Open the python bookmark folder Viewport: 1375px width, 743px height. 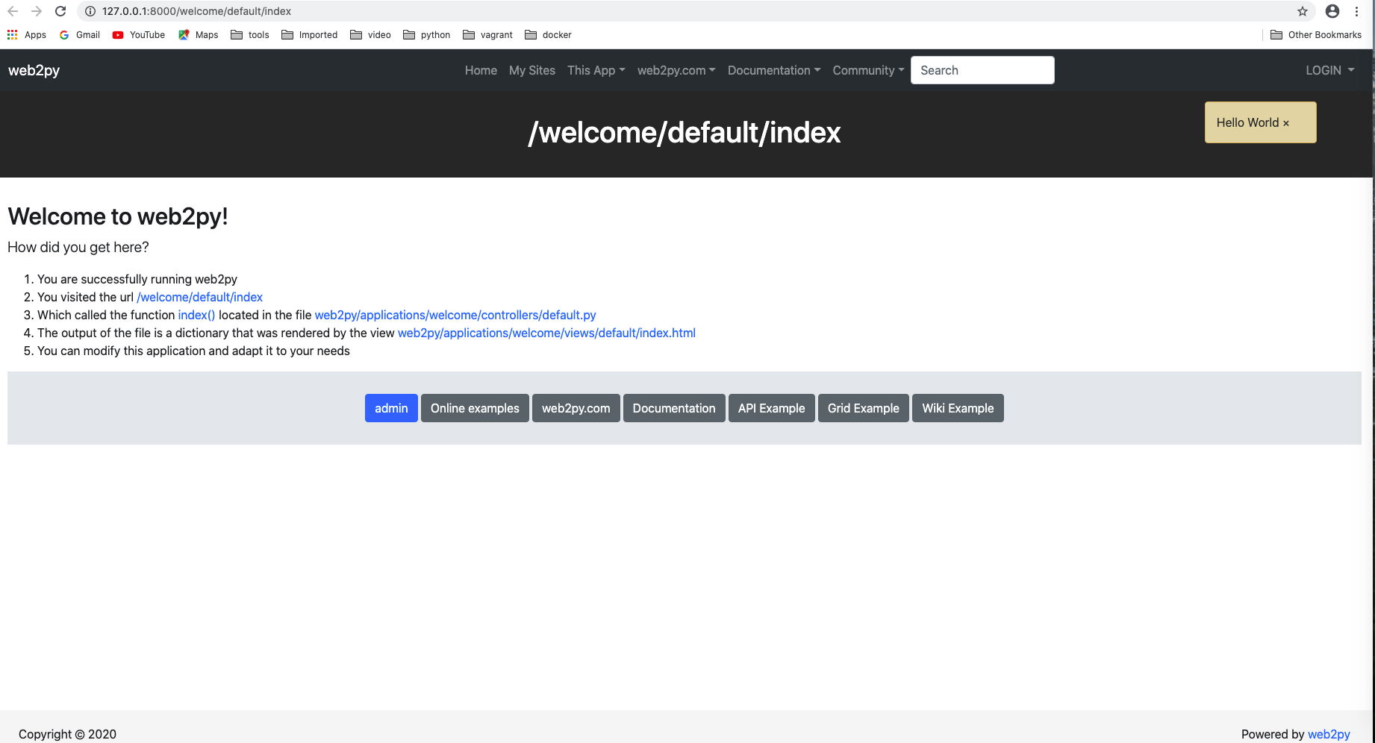coord(427,35)
